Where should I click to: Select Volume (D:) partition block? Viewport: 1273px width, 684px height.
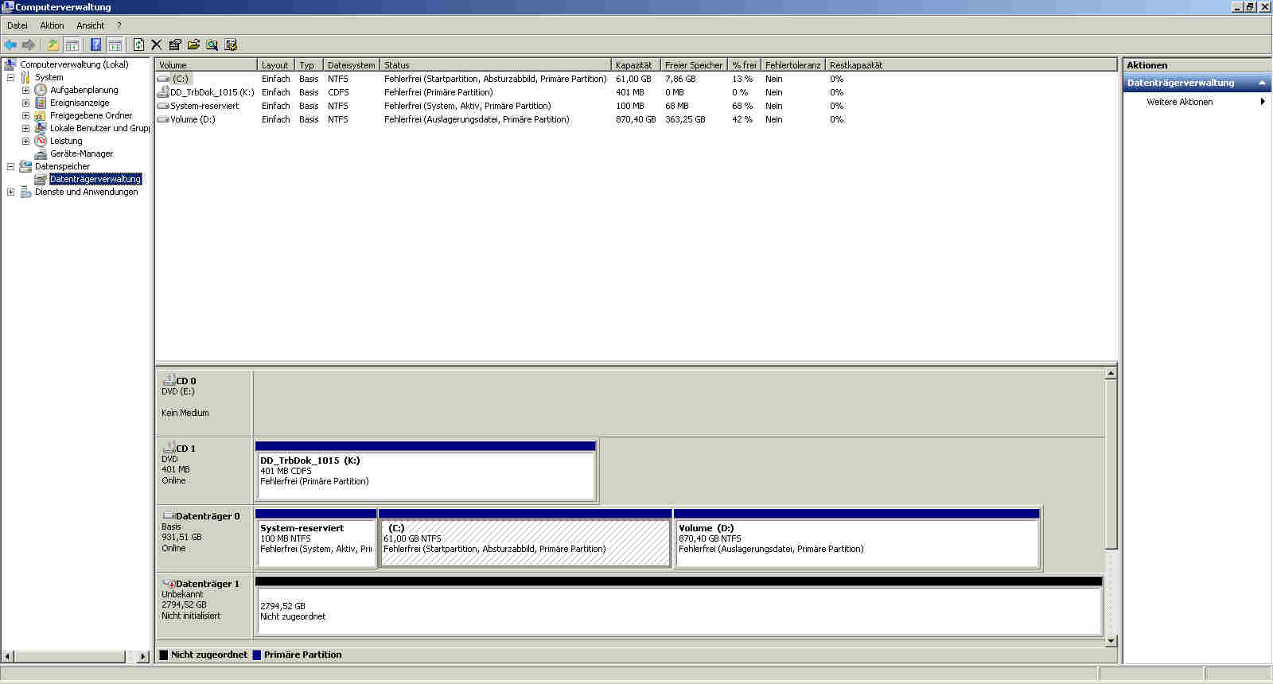pyautogui.click(x=857, y=538)
